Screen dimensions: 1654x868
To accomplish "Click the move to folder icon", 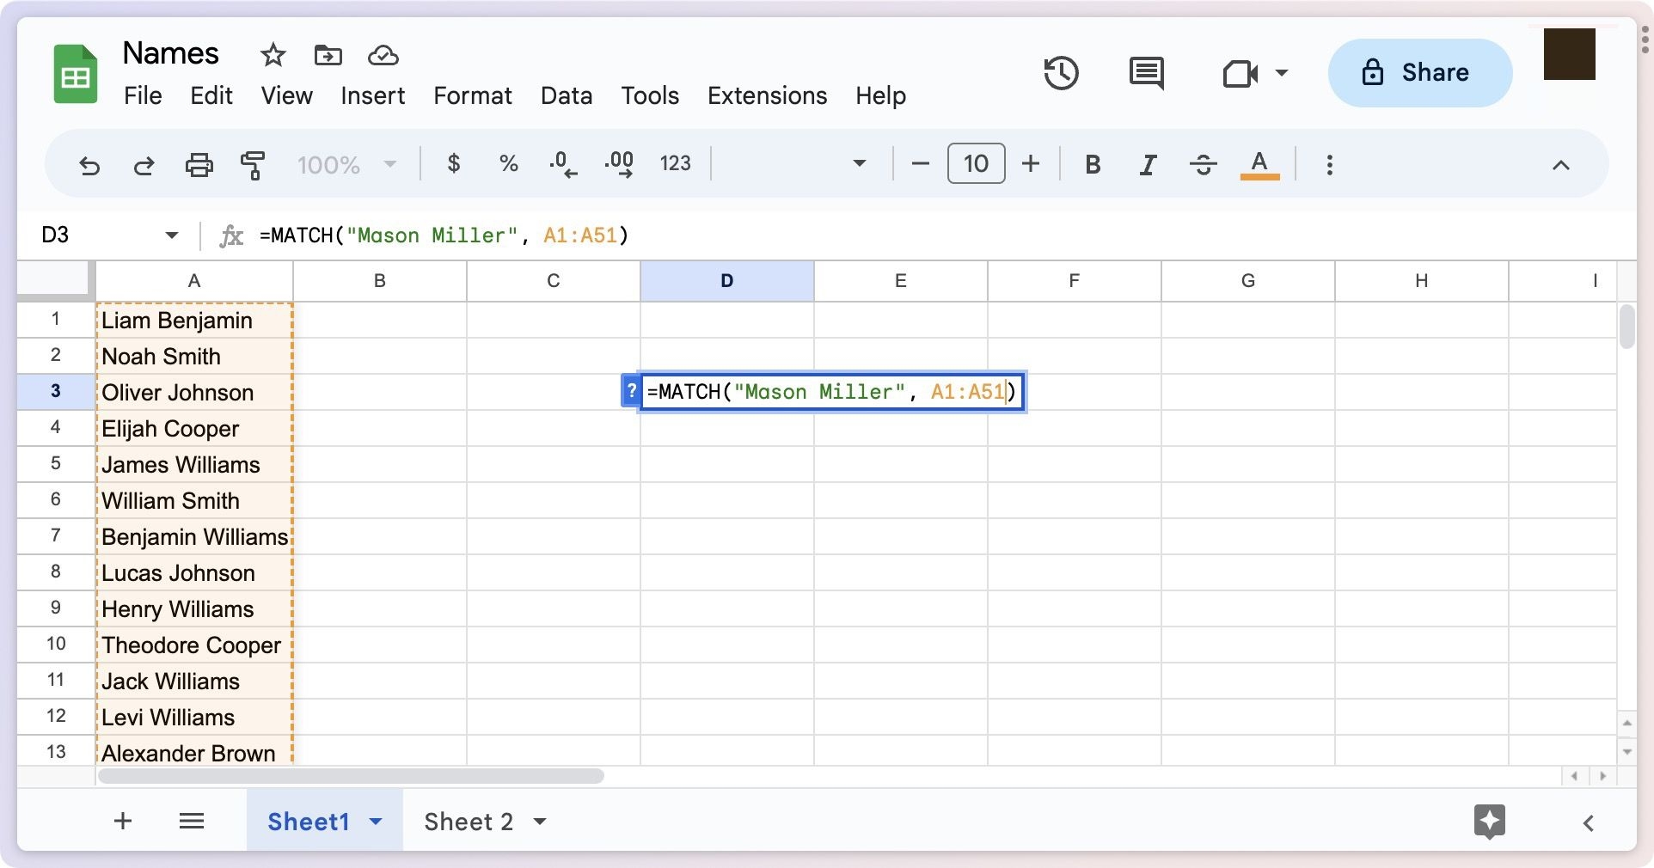I will point(328,55).
